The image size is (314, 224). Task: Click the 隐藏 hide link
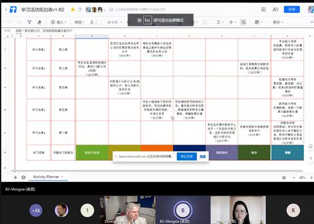[x=203, y=157]
